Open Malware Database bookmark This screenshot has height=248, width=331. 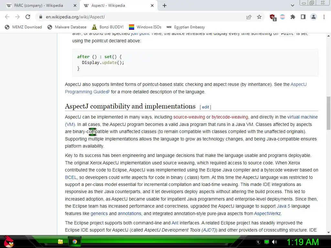pos(67,27)
